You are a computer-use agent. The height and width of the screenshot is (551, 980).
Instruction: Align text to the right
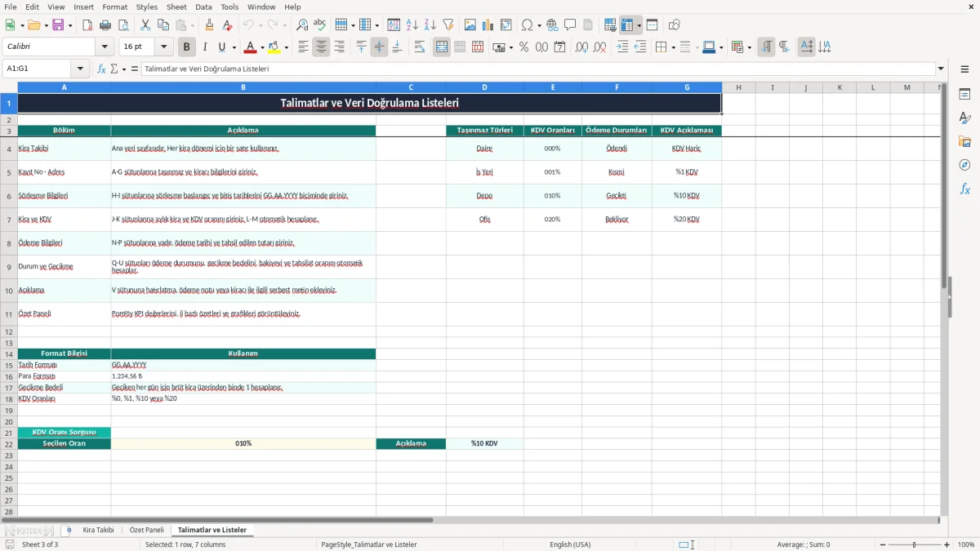[x=340, y=47]
